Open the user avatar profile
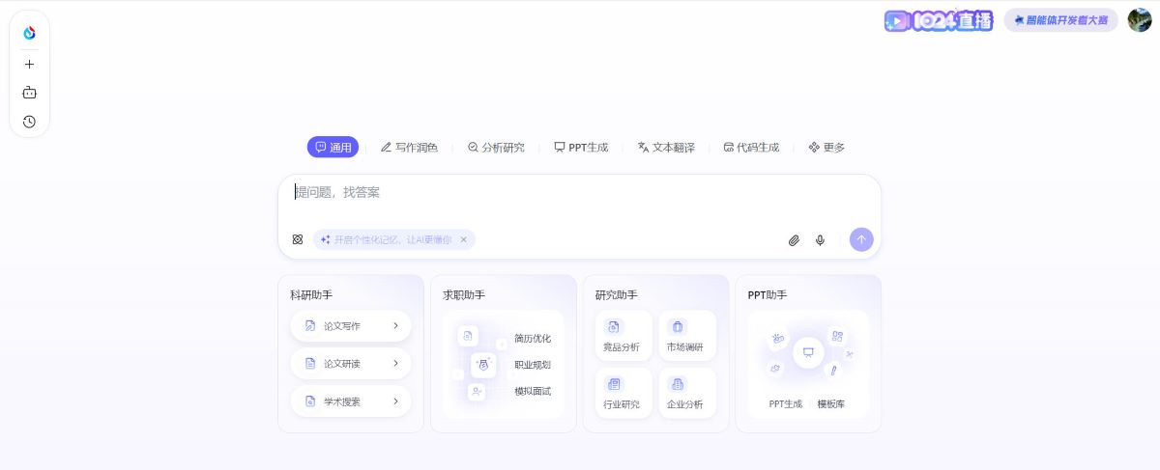1160x470 pixels. click(1139, 20)
